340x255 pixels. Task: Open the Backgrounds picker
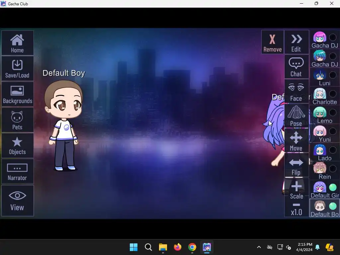(x=17, y=94)
